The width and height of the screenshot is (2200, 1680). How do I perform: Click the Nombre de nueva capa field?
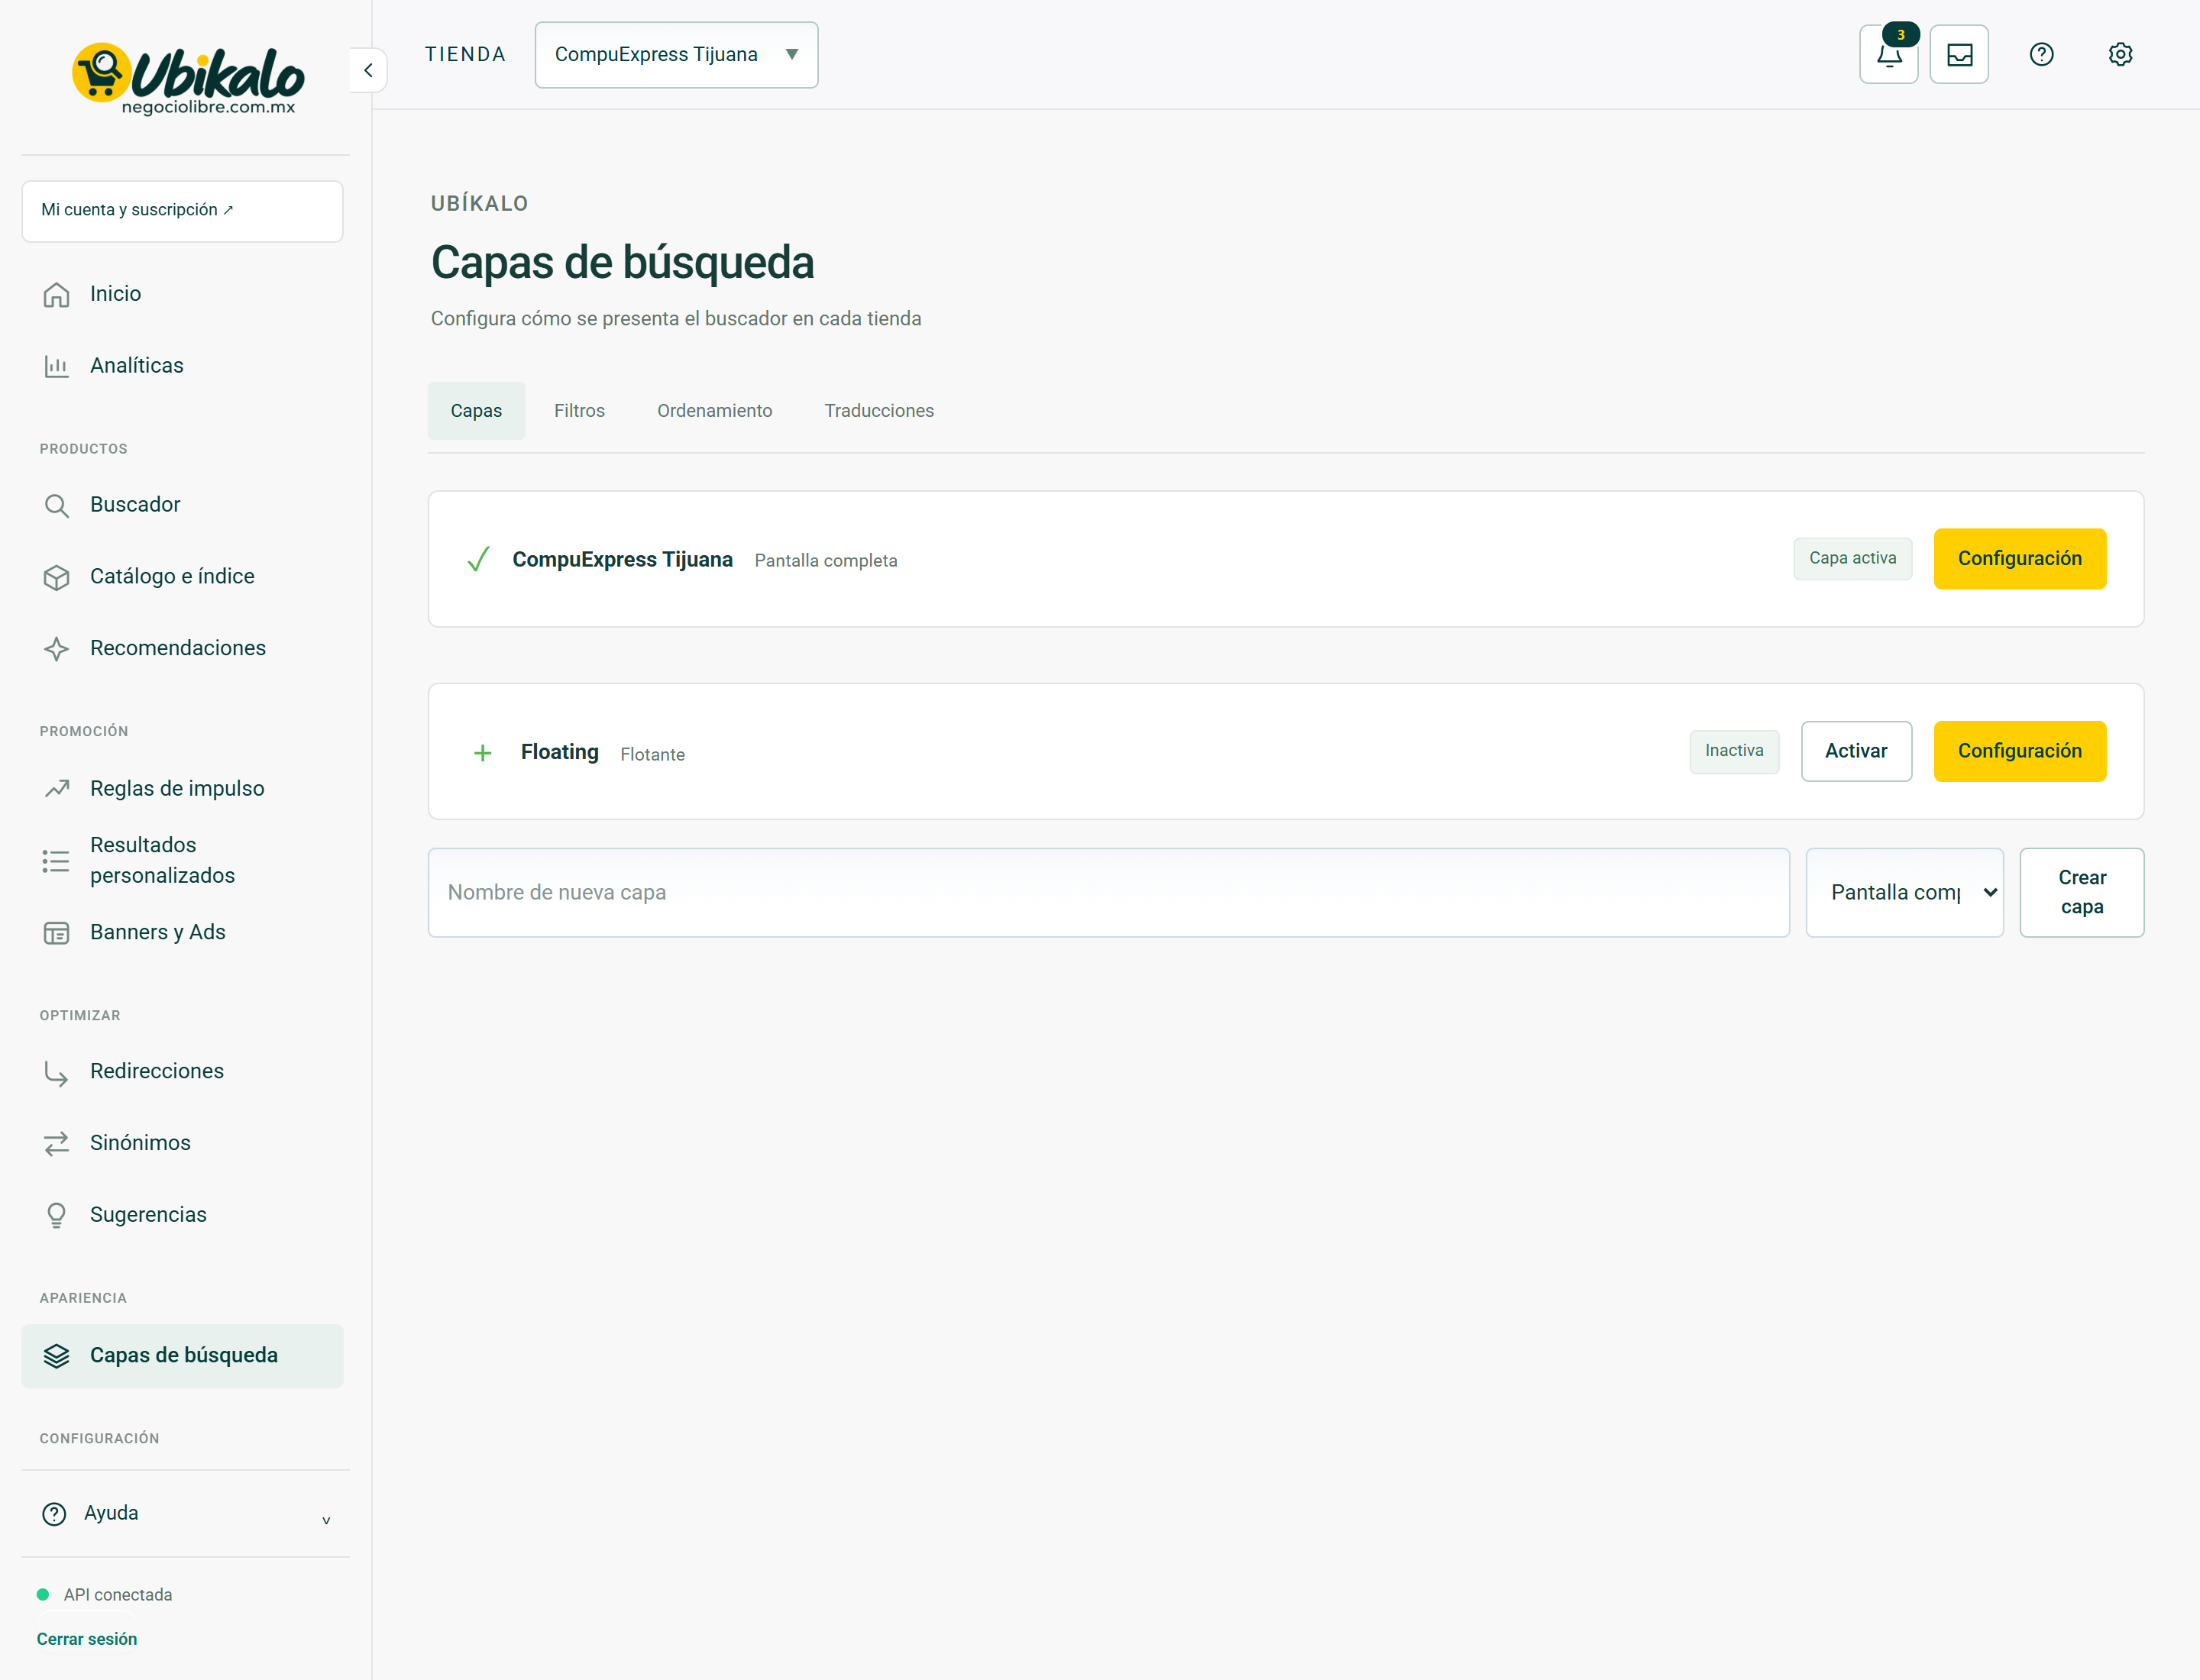coord(1108,893)
